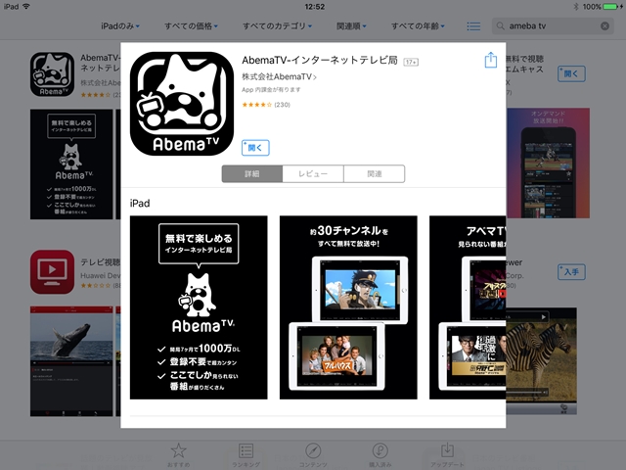
Task: Tap the 入手 button in background results
Action: (x=571, y=272)
